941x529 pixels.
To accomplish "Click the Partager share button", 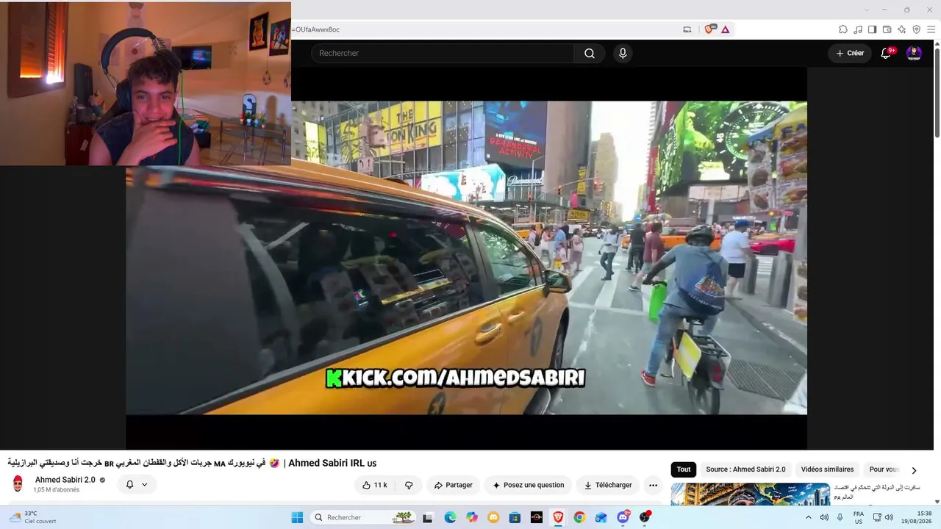I will pyautogui.click(x=453, y=485).
